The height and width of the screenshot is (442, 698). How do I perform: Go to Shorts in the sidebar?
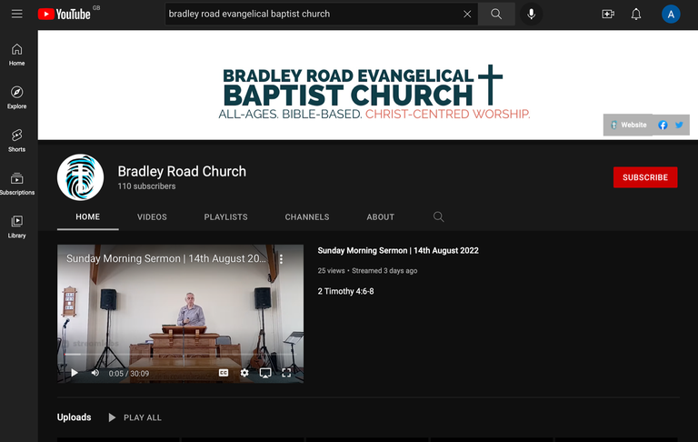tap(17, 140)
